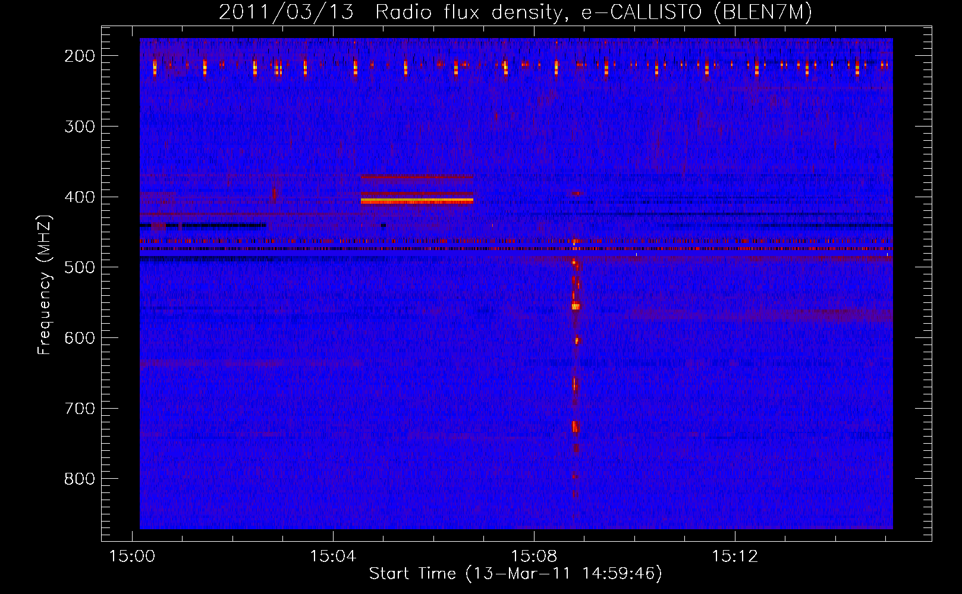The image size is (962, 594).
Task: Click the 'e-CALLISTO (BLEN7M)' title text
Action: point(696,12)
